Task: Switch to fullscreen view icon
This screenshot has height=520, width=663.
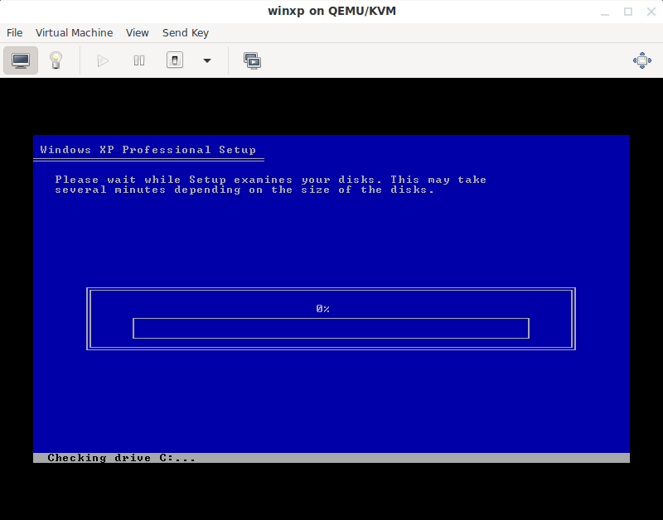Action: (x=641, y=60)
